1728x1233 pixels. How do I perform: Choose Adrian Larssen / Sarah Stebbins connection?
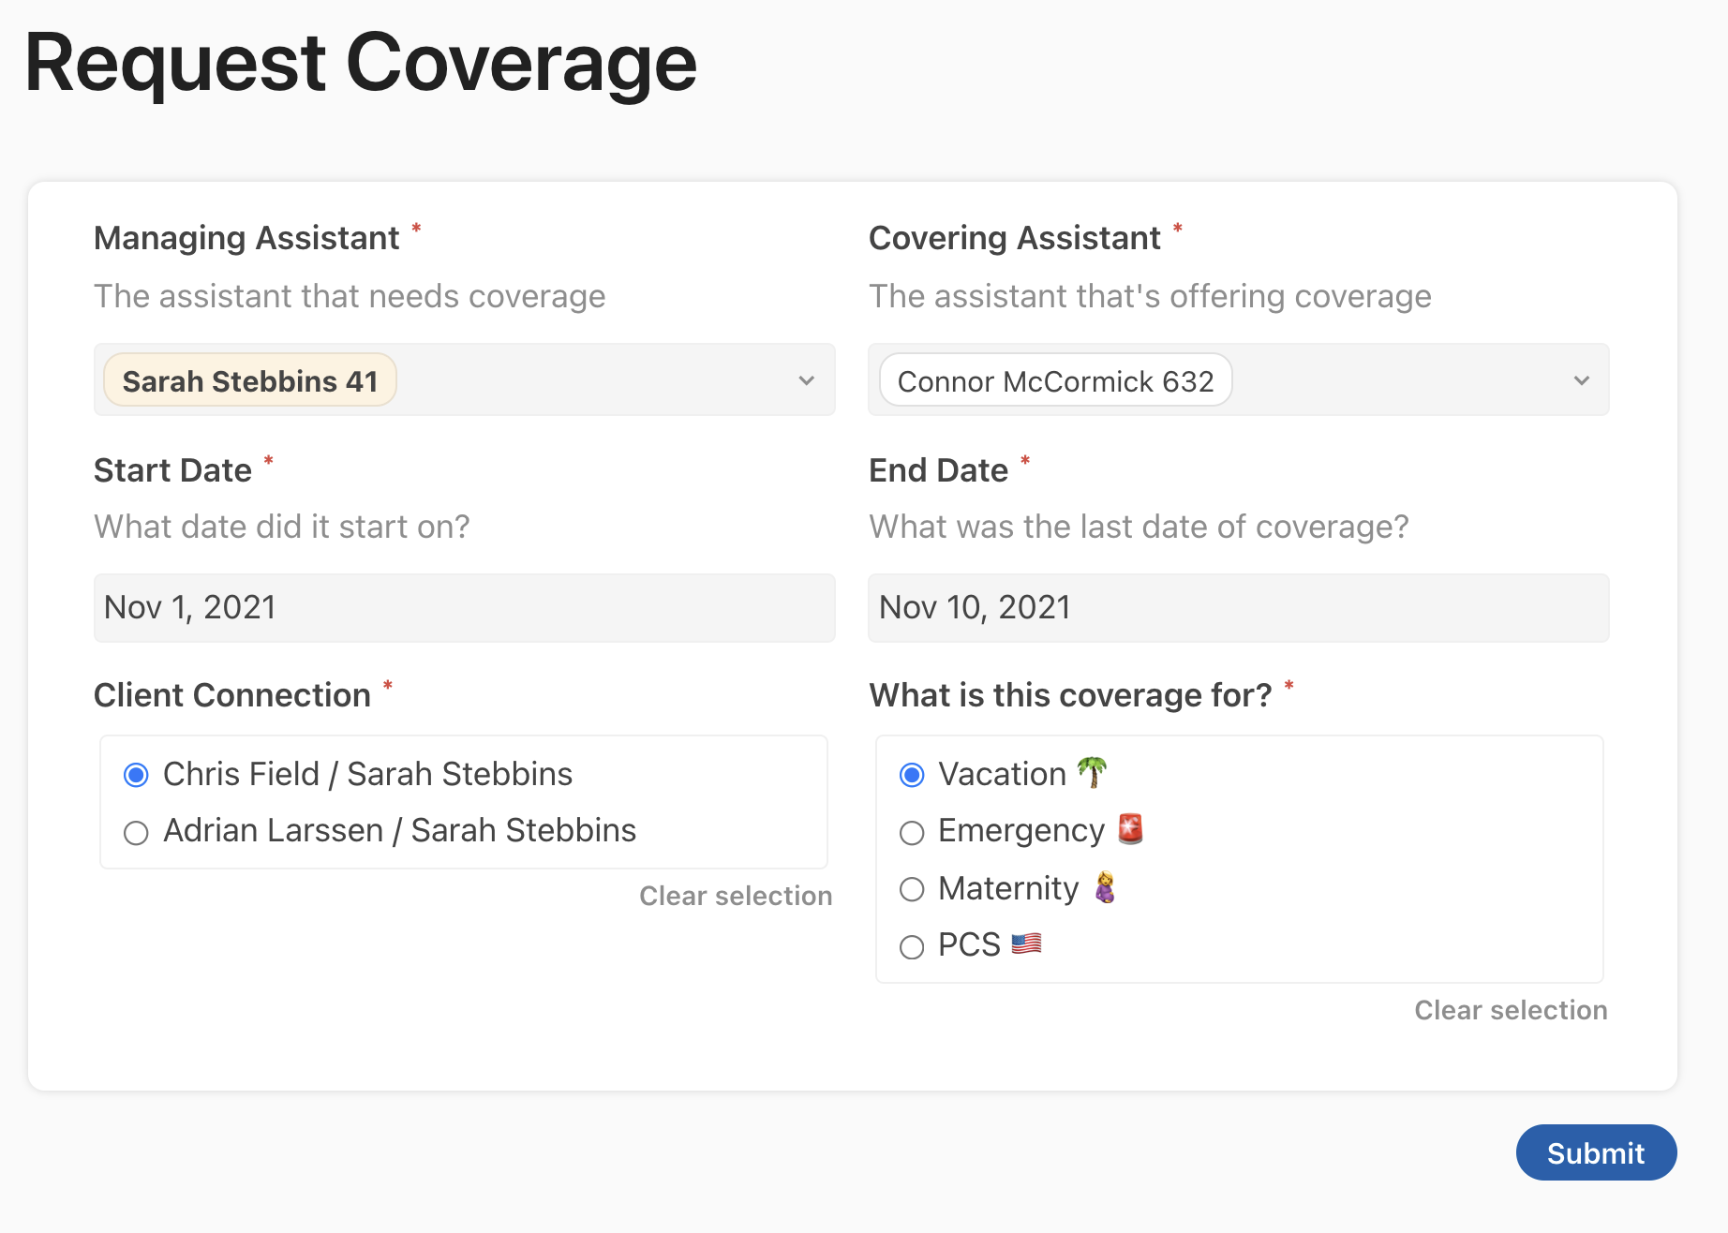(x=137, y=832)
